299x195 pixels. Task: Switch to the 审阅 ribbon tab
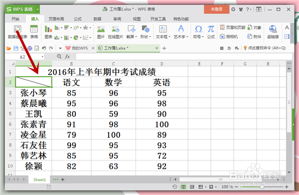[117, 19]
